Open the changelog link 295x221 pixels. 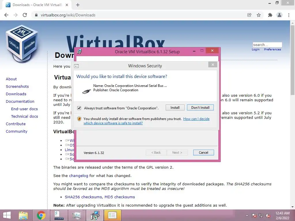click(x=78, y=176)
